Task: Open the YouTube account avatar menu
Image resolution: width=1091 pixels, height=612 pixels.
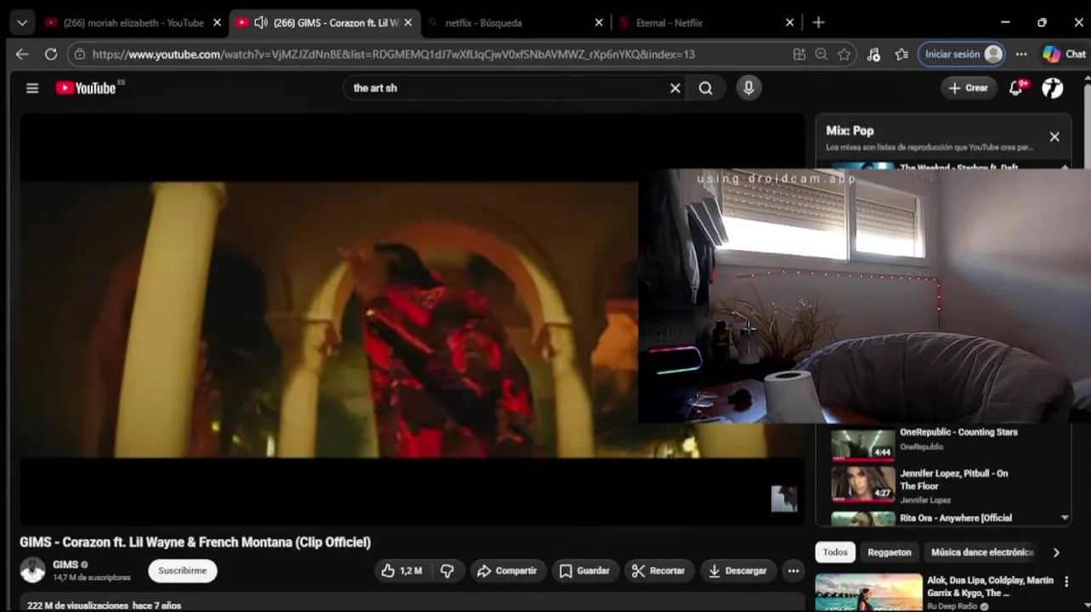Action: tap(1053, 88)
